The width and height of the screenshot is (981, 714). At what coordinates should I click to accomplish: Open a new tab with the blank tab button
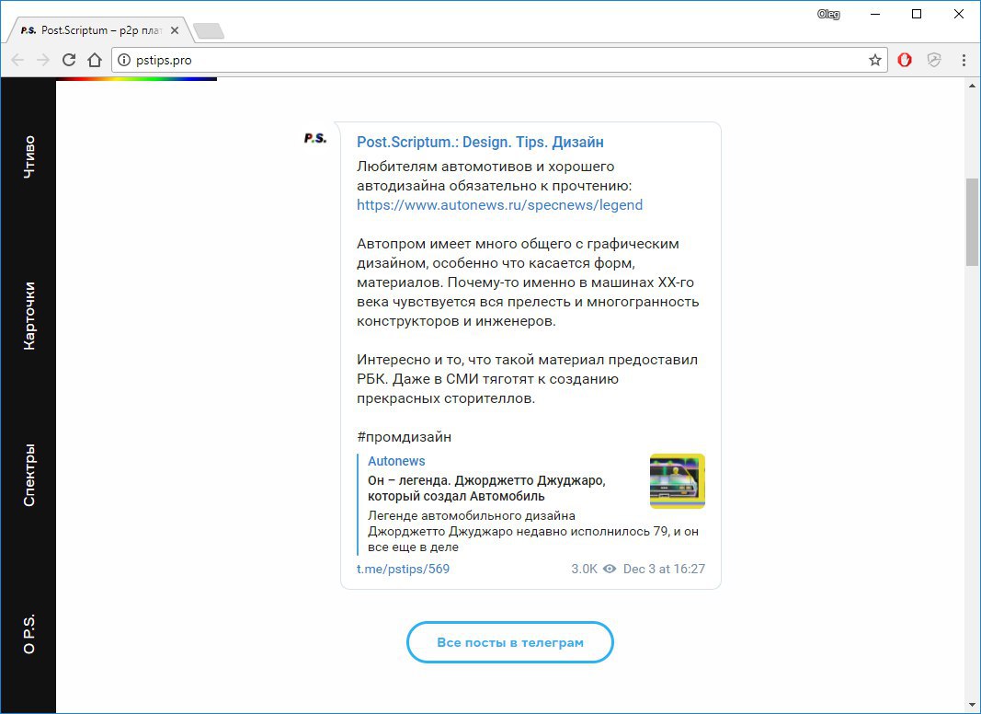coord(209,30)
